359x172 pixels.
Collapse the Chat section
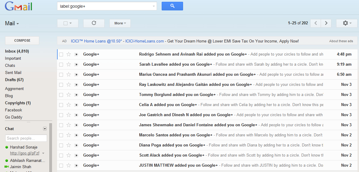pos(45,129)
